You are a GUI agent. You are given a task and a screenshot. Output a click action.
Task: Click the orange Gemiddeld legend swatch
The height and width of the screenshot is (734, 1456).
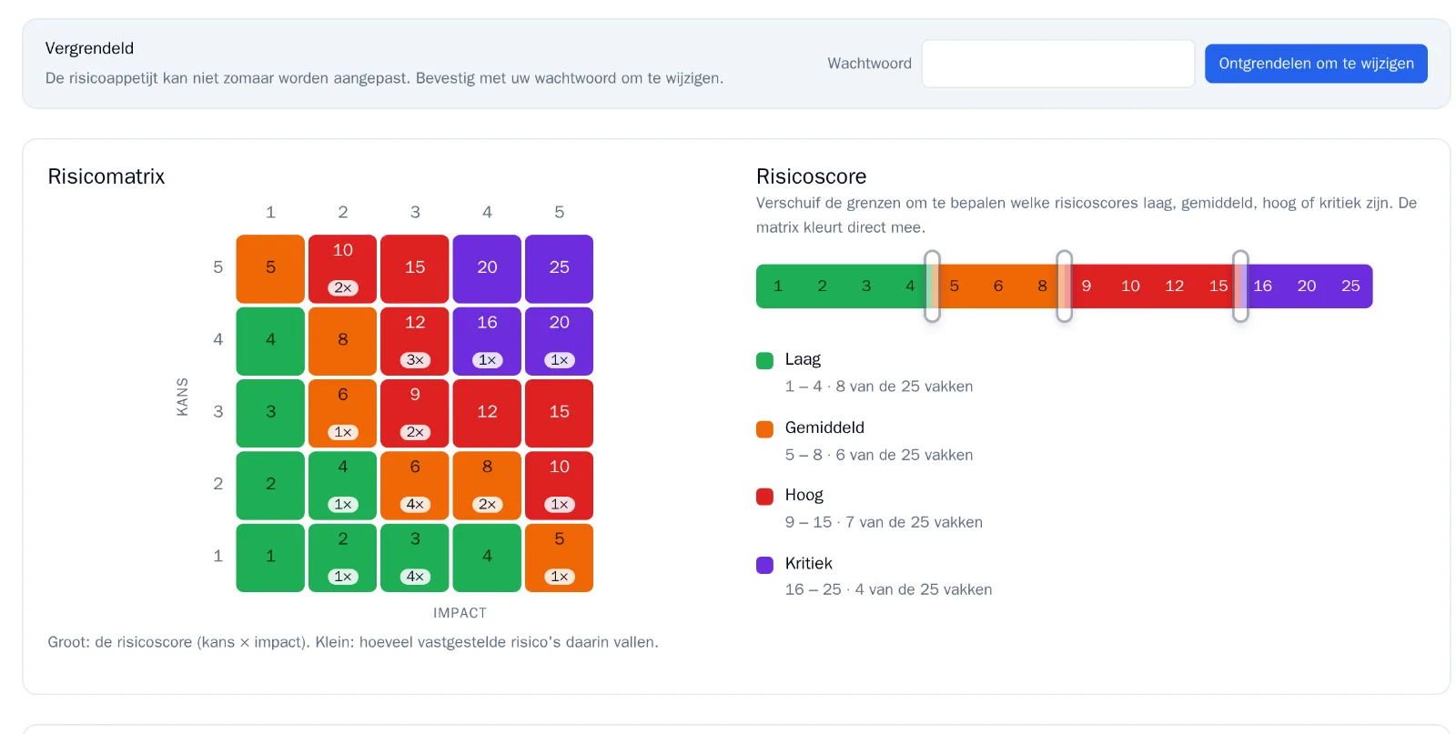click(764, 428)
